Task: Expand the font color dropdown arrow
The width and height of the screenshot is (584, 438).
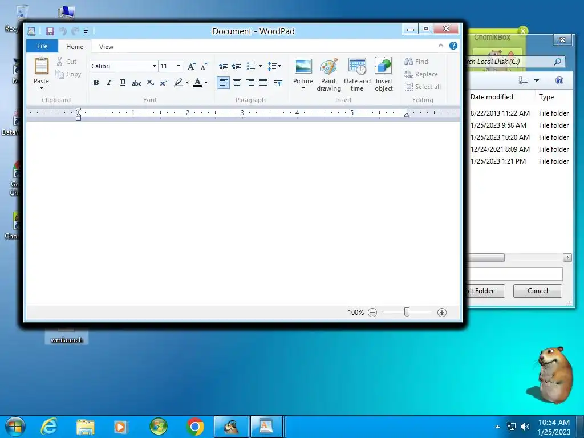Action: (x=206, y=83)
